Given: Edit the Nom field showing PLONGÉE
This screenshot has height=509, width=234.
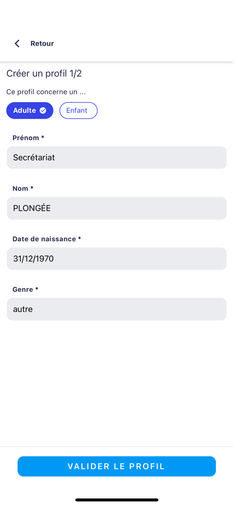Looking at the screenshot, I should click(116, 208).
